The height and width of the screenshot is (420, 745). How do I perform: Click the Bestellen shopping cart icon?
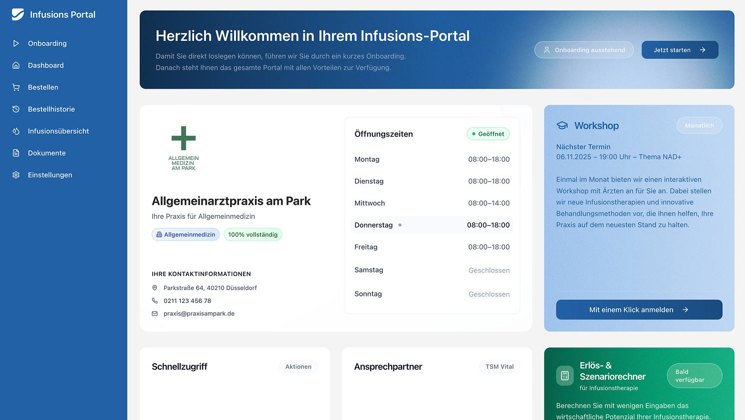click(15, 87)
